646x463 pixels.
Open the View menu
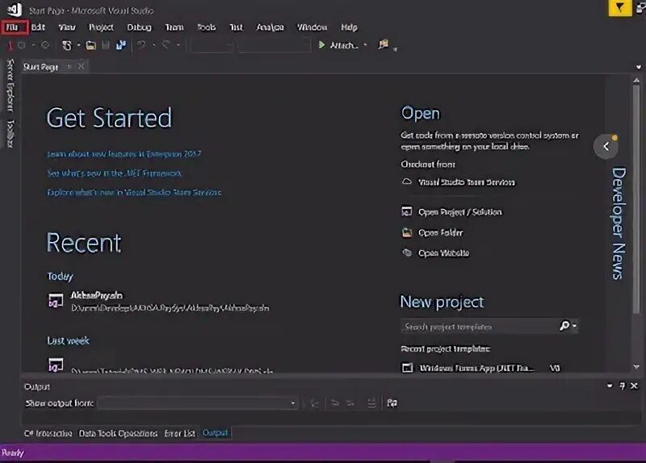[x=67, y=27]
